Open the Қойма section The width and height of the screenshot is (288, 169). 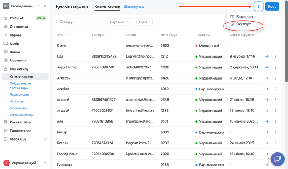click(15, 52)
